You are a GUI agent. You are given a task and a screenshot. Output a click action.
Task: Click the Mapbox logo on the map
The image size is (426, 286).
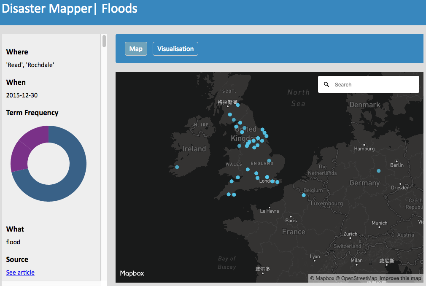(132, 273)
